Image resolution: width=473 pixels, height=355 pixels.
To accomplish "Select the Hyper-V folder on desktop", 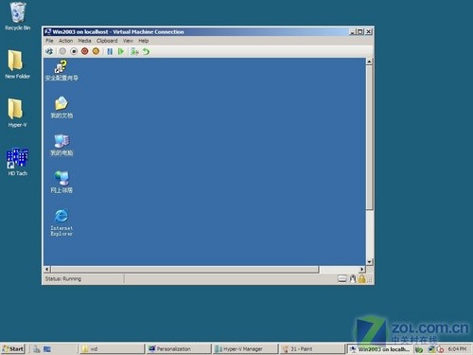I will click(x=17, y=113).
